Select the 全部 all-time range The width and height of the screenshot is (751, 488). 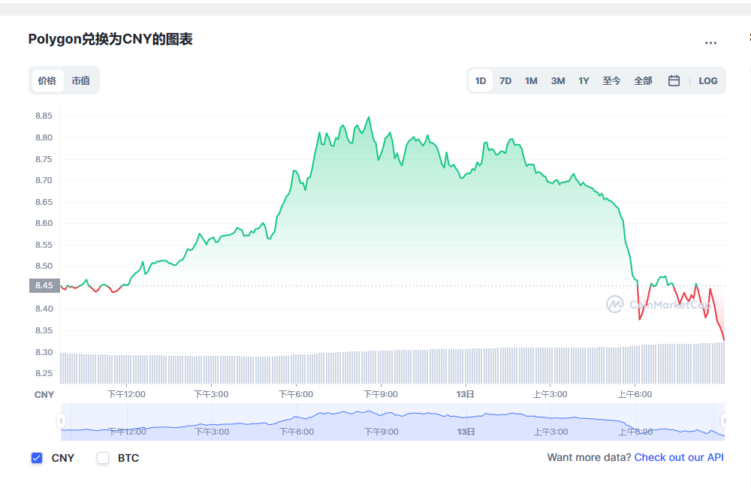point(644,80)
